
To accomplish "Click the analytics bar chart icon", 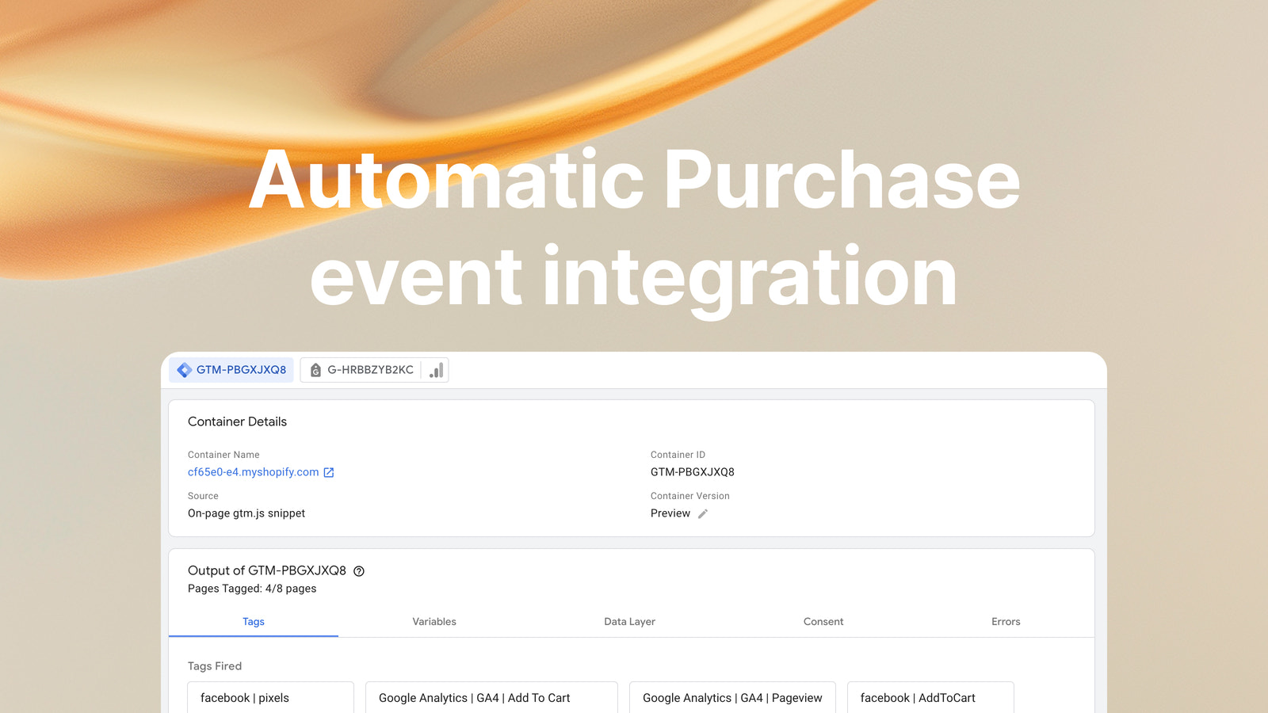I will (x=436, y=370).
